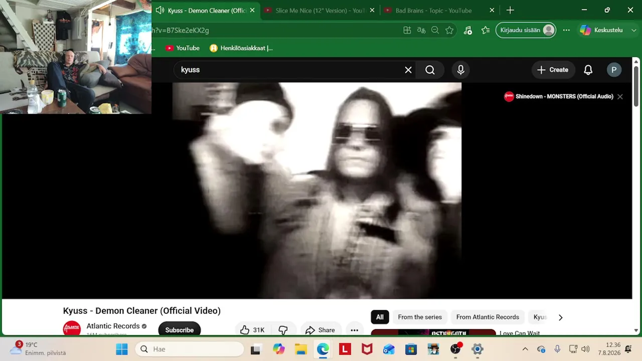Open more actions menu below the video

[355, 329]
